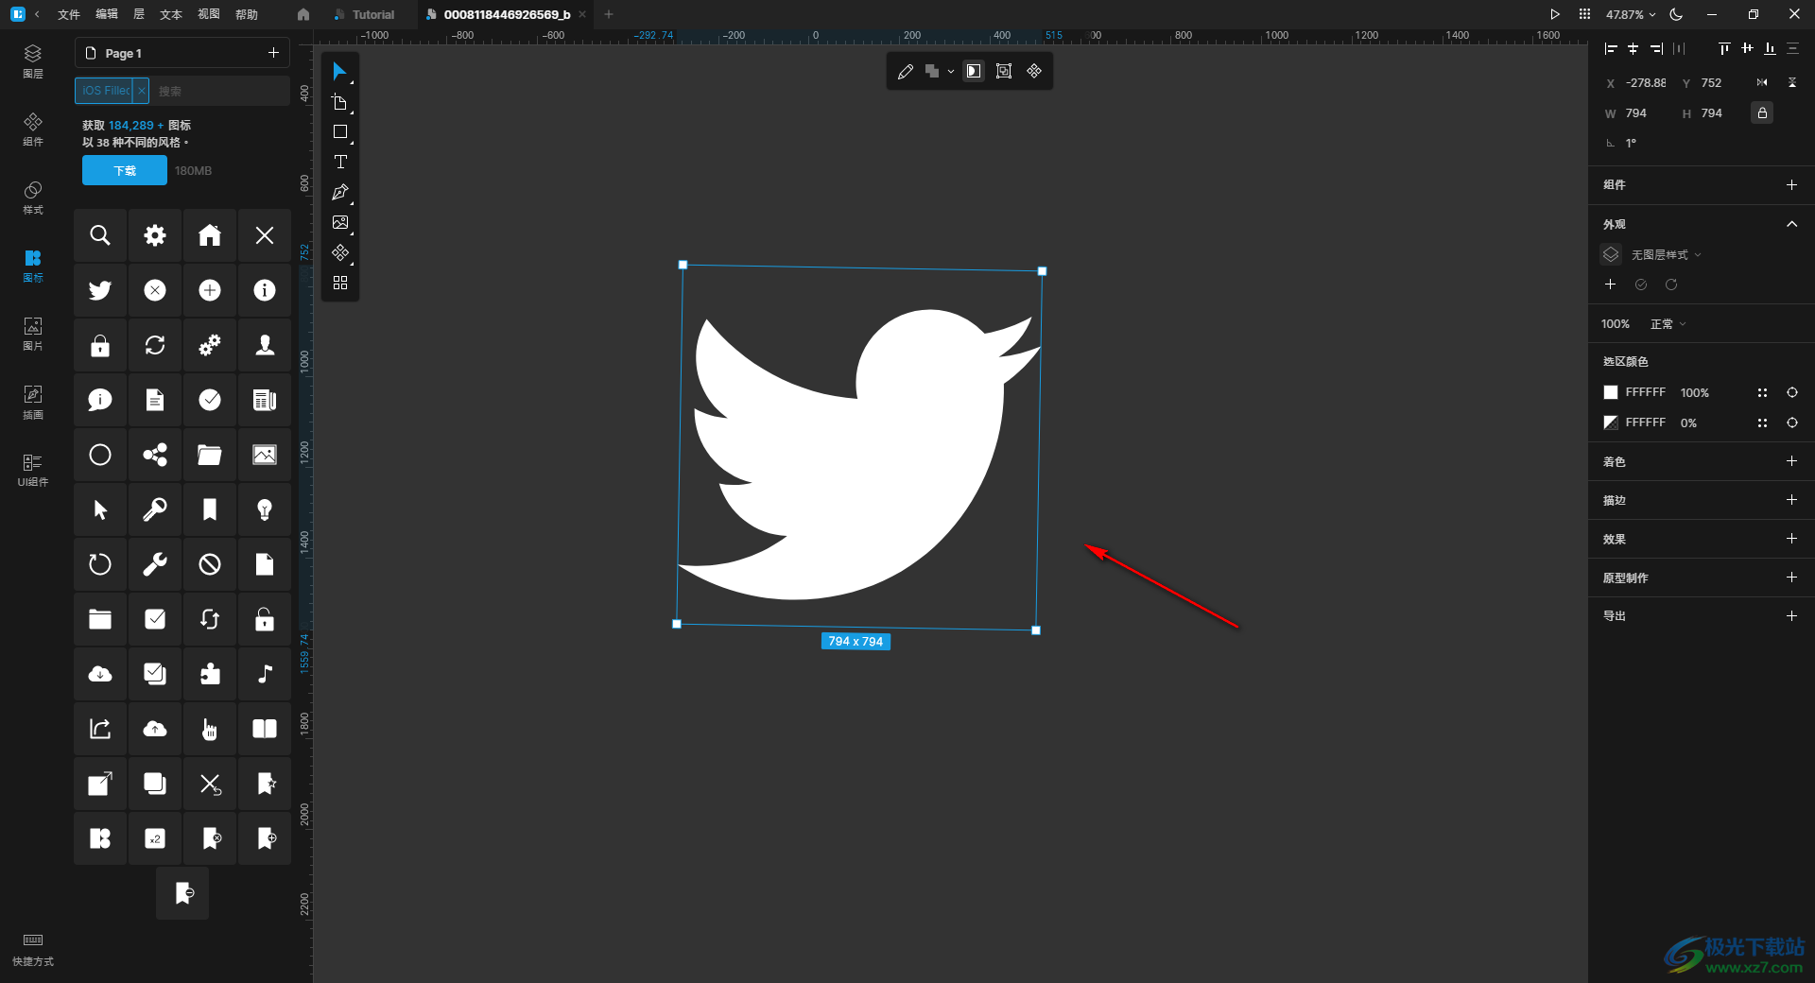This screenshot has width=1815, height=983.
Task: Open the 帮助 menu
Action: coord(247,14)
